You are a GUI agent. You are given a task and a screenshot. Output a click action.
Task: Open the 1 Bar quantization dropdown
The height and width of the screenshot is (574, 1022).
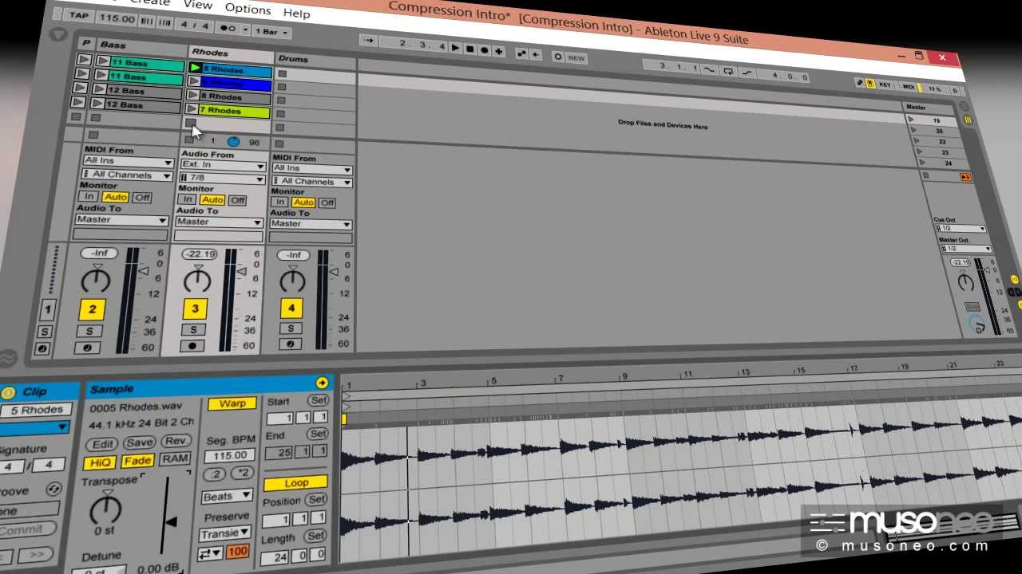(272, 32)
